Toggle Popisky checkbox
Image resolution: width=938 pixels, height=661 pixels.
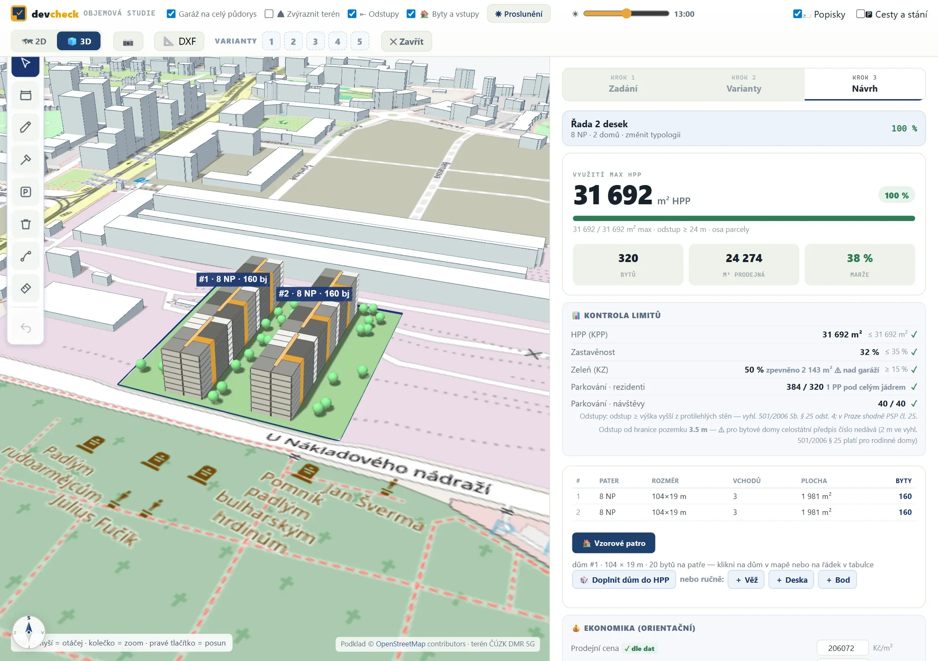pyautogui.click(x=798, y=14)
